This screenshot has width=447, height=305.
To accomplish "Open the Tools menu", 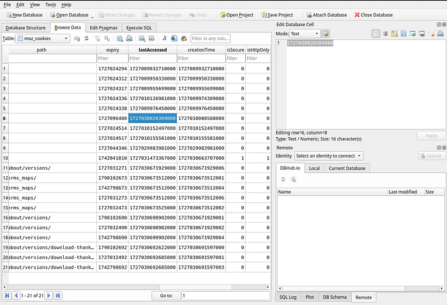I will coord(50,4).
